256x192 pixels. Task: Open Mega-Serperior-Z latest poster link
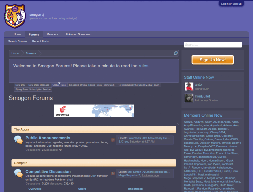click(x=129, y=175)
